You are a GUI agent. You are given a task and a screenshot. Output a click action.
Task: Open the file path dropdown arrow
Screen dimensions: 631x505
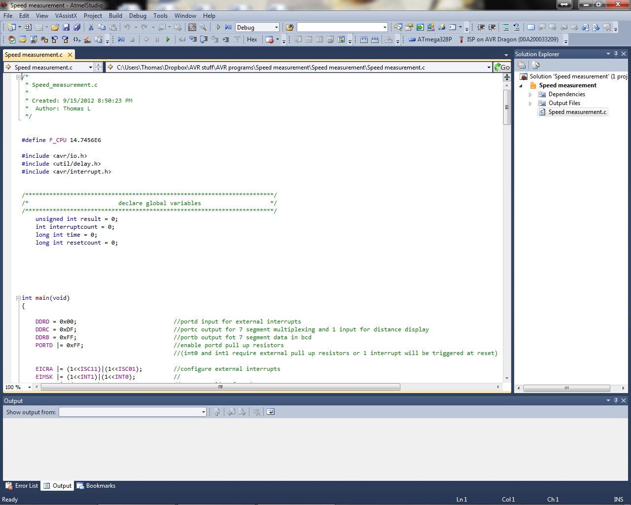[489, 67]
